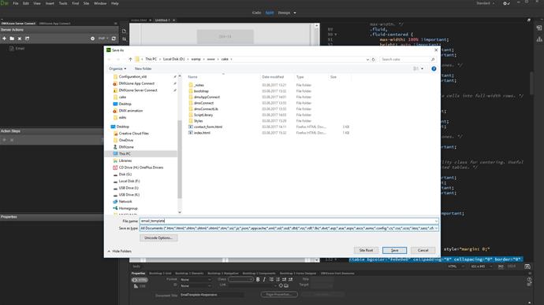Click the refresh icon in Server Actions toolbar
Viewport: 544px width, 305px height.
click(x=114, y=39)
